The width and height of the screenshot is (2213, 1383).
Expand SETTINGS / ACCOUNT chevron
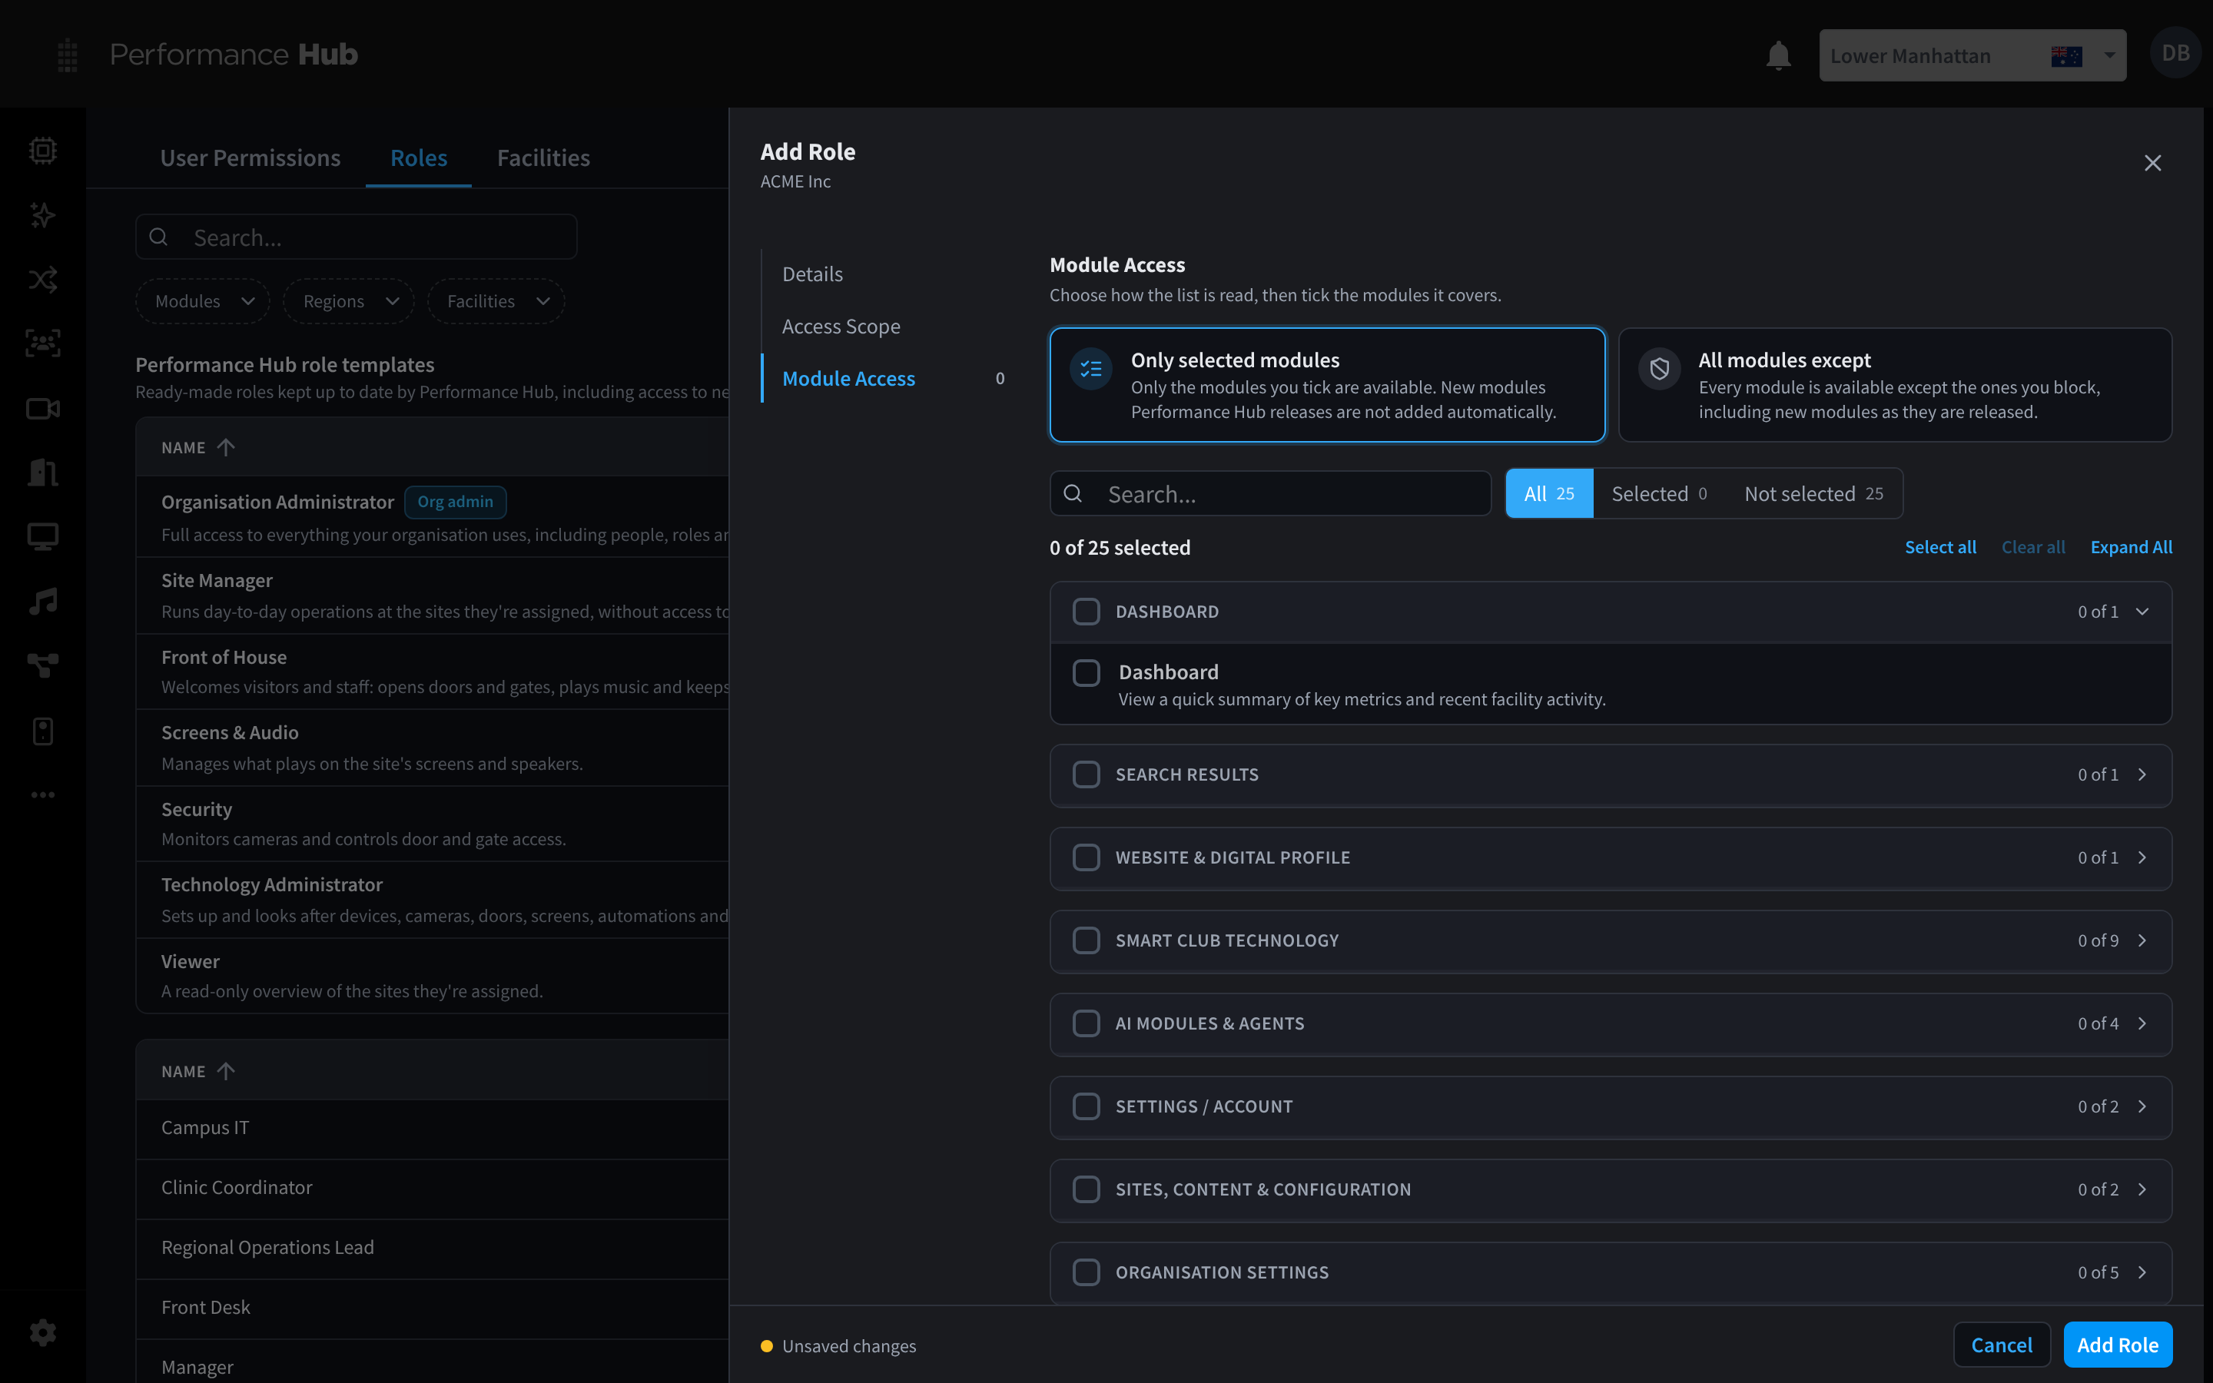click(2142, 1106)
